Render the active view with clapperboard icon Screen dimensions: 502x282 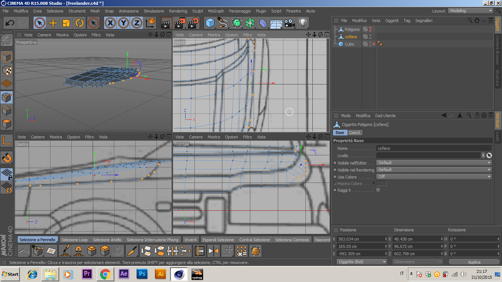[x=167, y=23]
